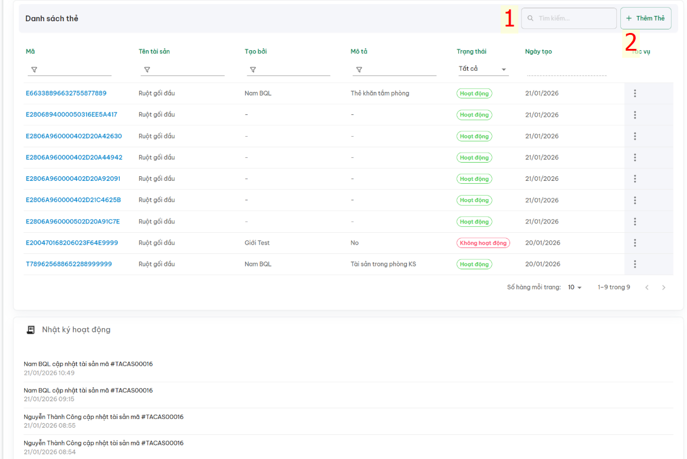Go to previous page arrow
The width and height of the screenshot is (687, 459).
[x=647, y=288]
